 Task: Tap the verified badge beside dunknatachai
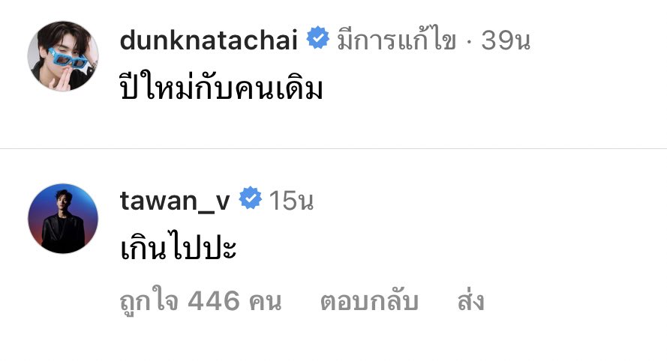pyautogui.click(x=318, y=38)
